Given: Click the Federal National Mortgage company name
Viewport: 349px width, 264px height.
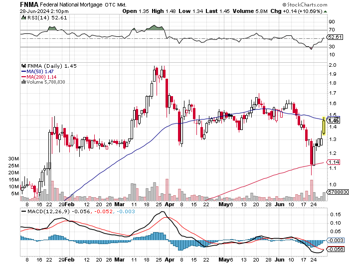Looking at the screenshot, I should pos(71,4).
